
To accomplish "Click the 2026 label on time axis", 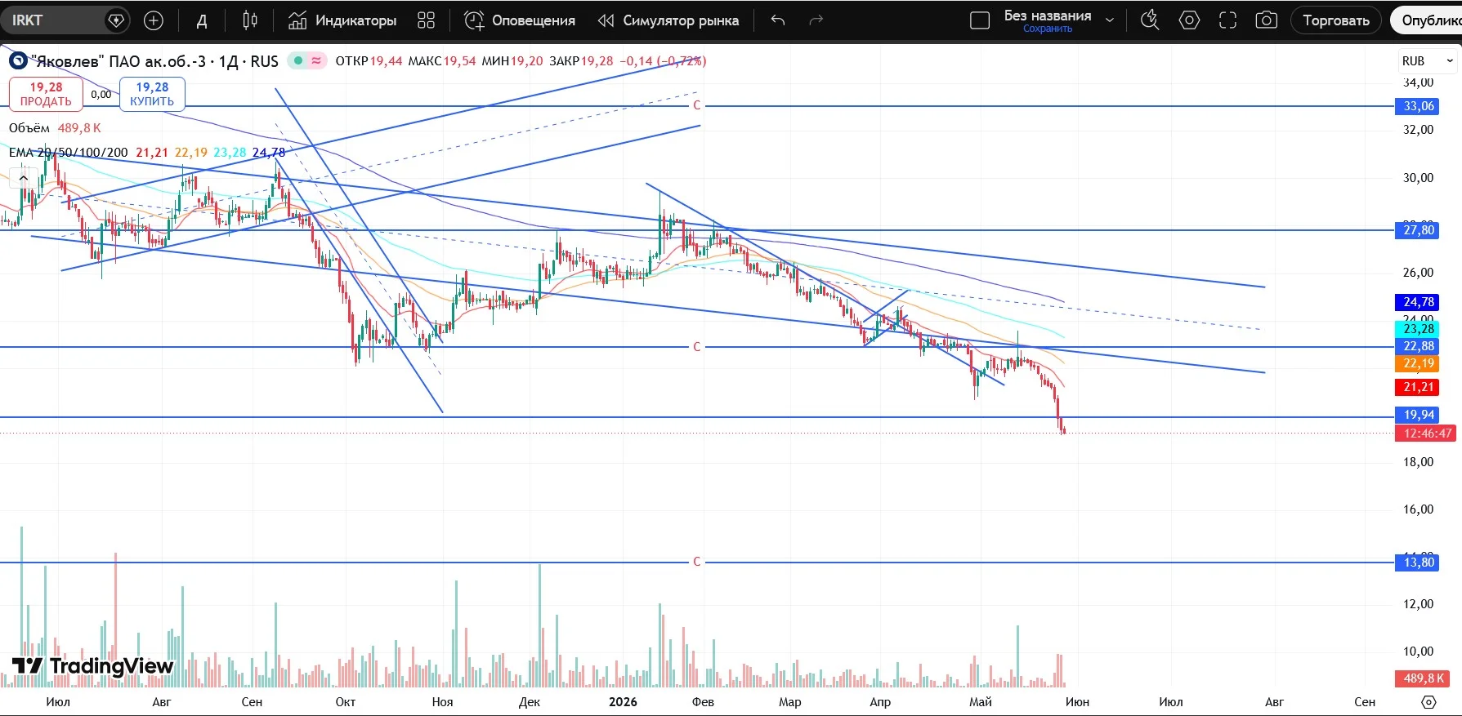I will [x=623, y=702].
